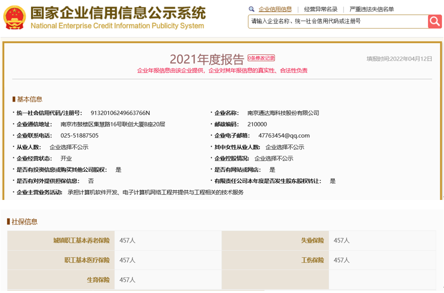Screen dimensions: 444x293
Task: Click the 是否有网站或网店 label
Action: coord(237,170)
